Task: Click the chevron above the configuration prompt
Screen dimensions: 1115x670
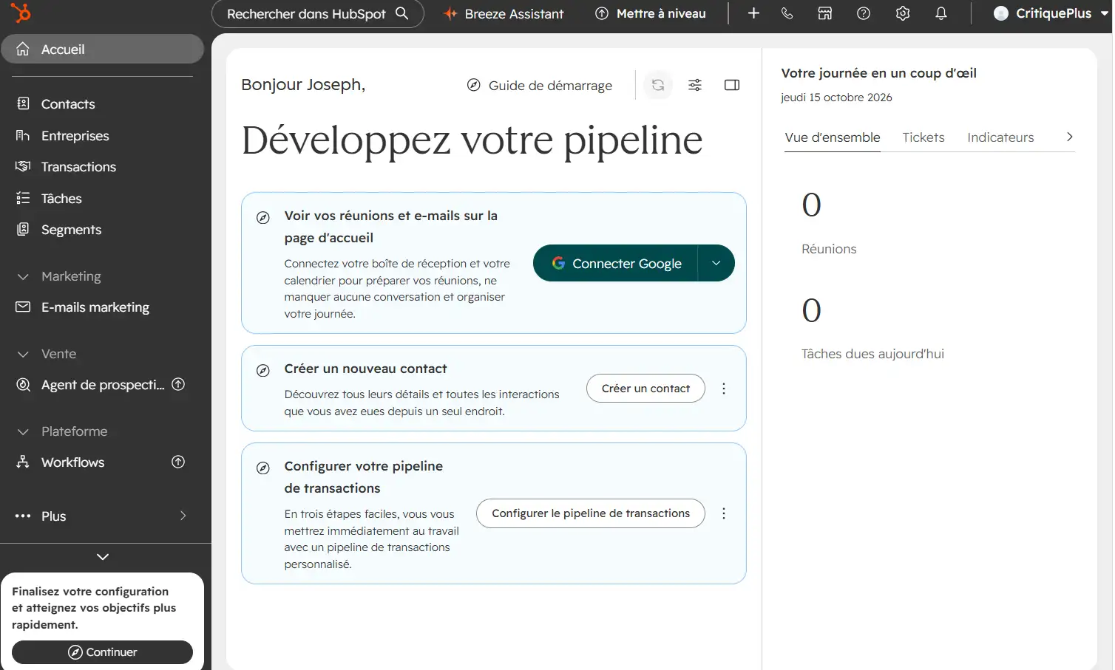Action: click(103, 557)
